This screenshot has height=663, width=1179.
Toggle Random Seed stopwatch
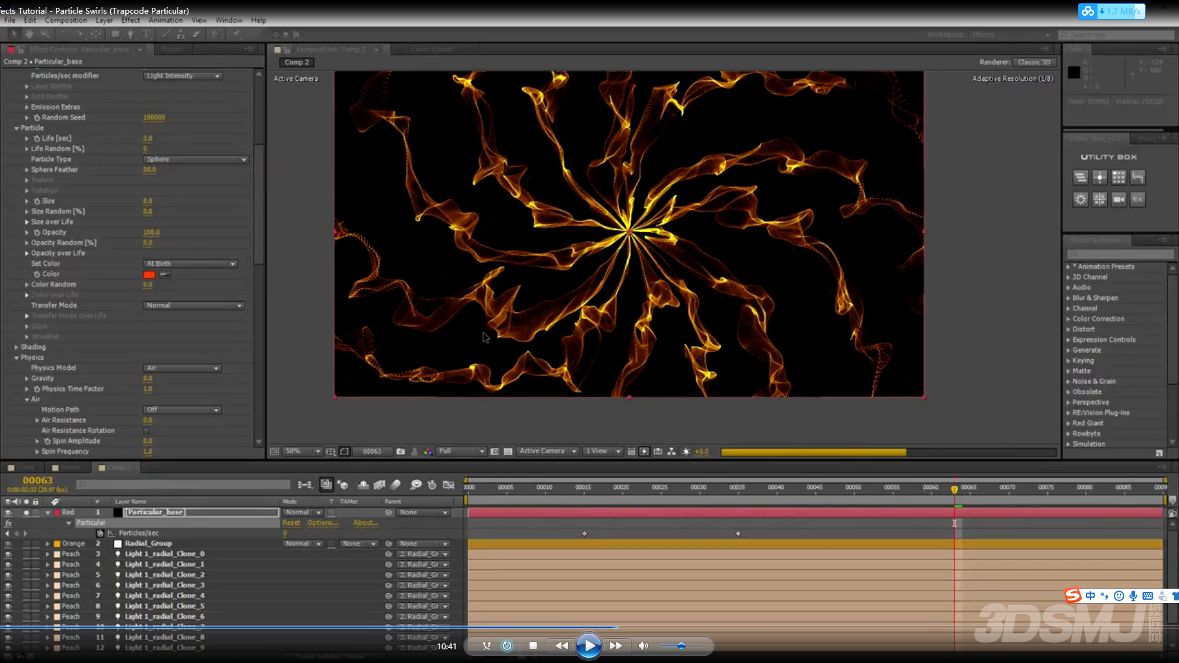coord(37,117)
